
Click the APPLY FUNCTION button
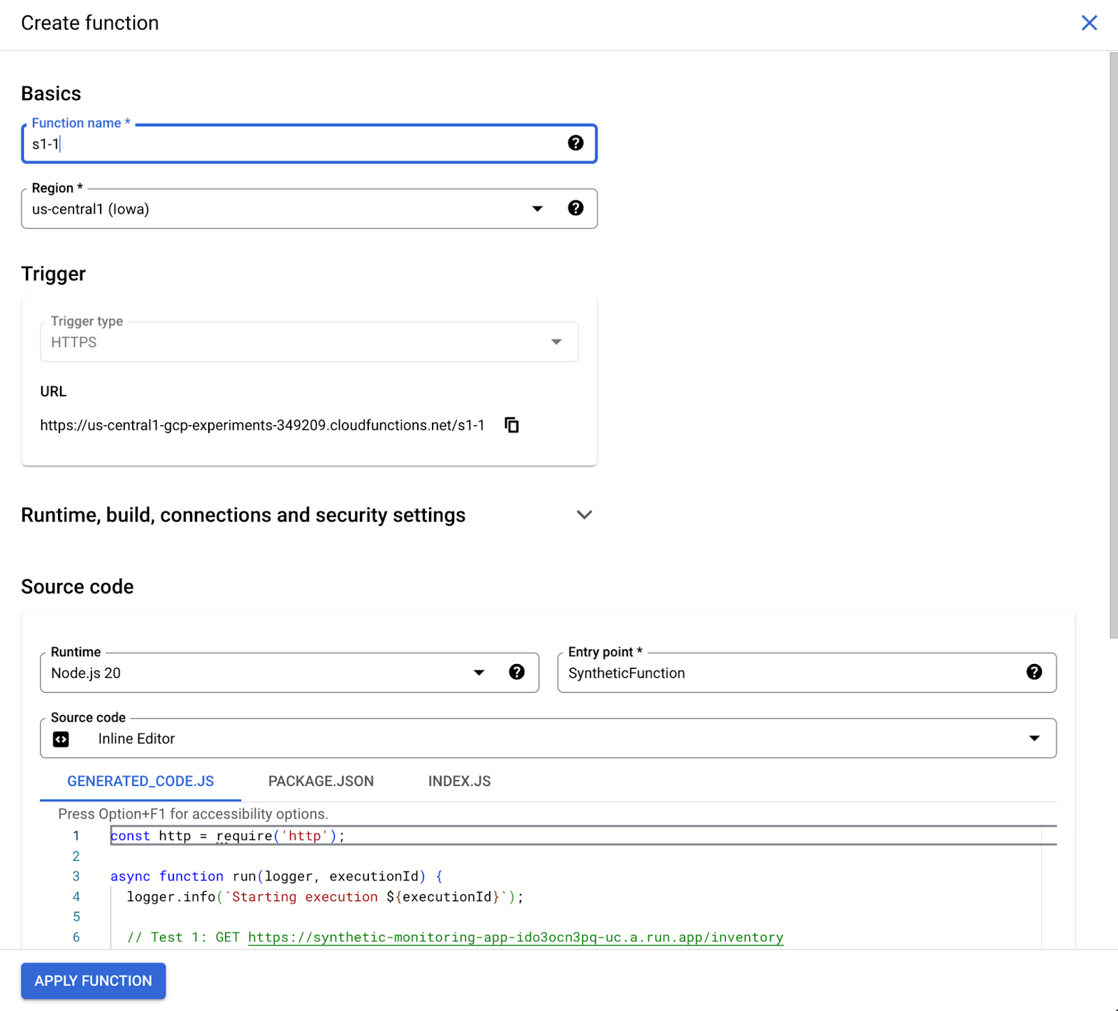click(x=93, y=981)
